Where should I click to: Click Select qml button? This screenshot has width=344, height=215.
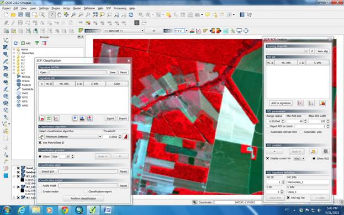(x=48, y=171)
